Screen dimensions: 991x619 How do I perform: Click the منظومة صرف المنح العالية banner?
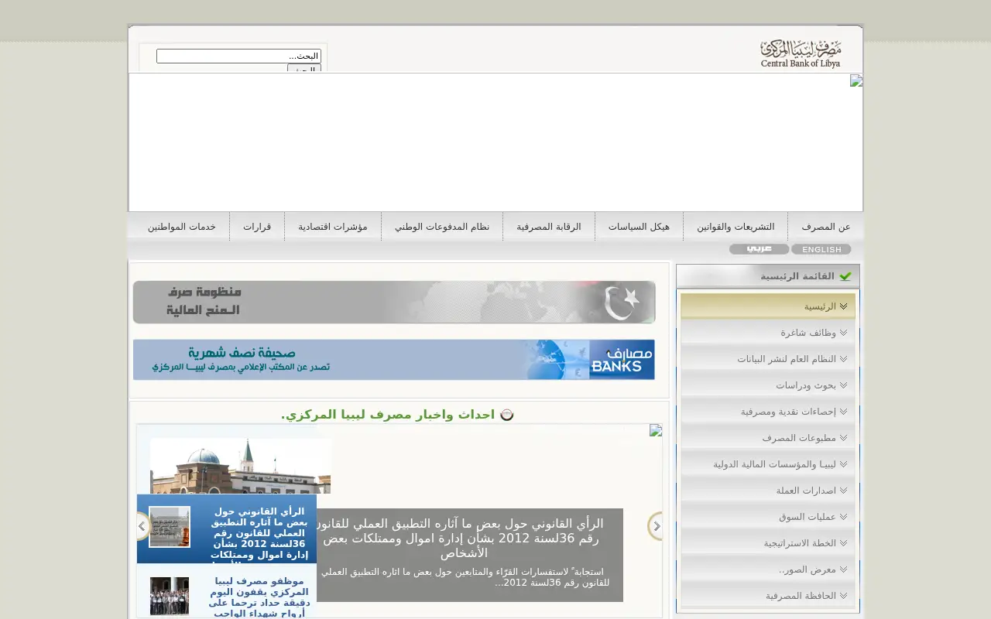tap(394, 302)
